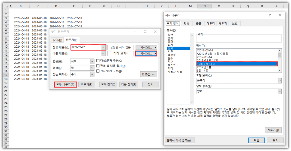Screen dimensions: 291x151
Task: Expand the 달력 종류 dropdown showing 양력
Action: tap(279, 91)
